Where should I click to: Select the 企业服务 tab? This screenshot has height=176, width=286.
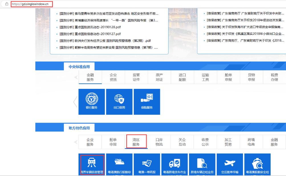pos(90,142)
